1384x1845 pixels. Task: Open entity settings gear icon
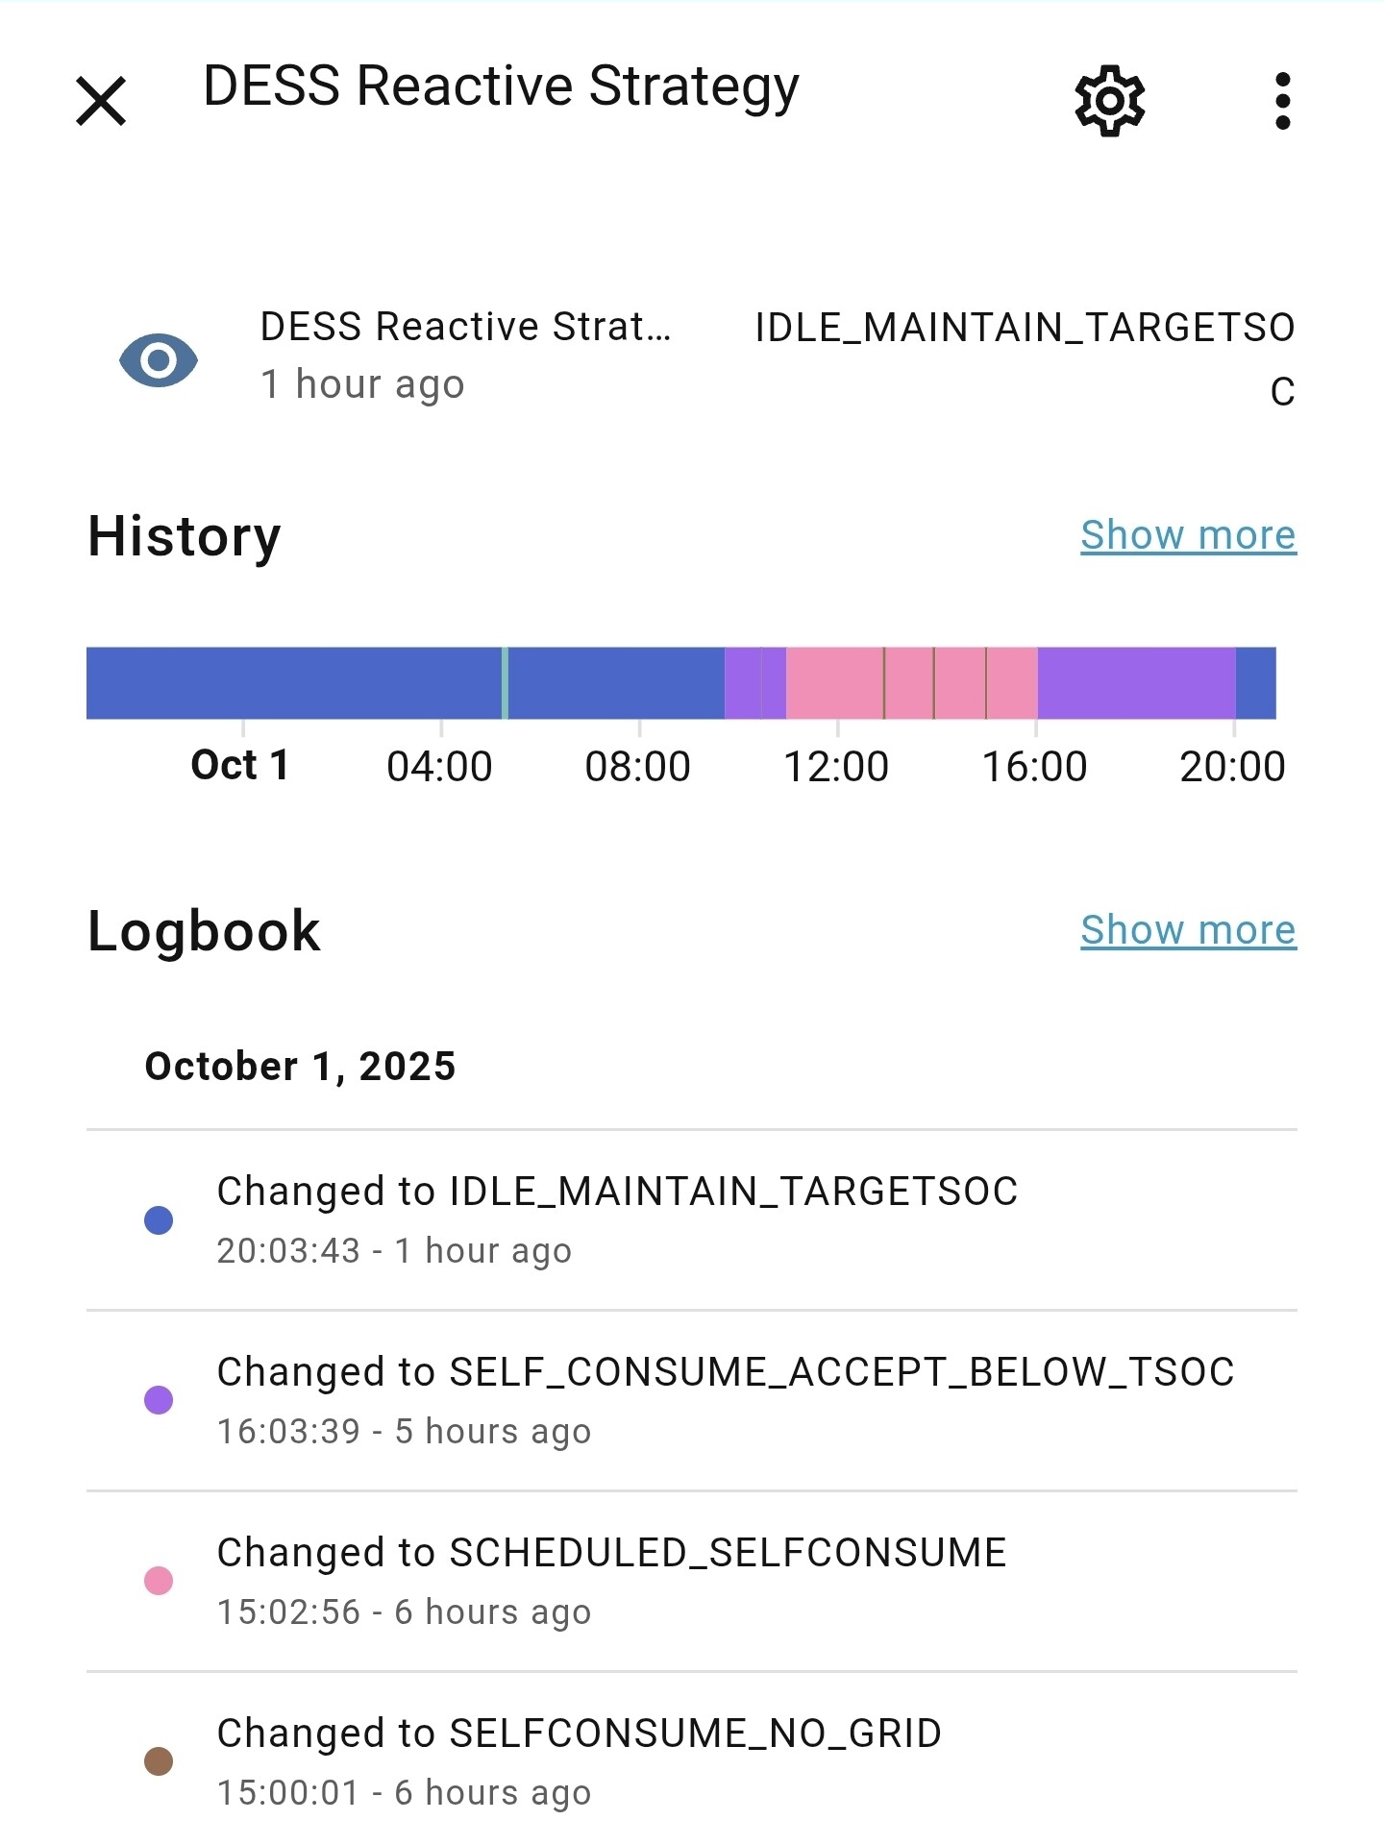(x=1110, y=101)
